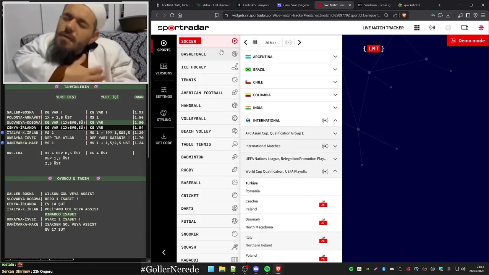Expand the Argentina category

pyautogui.click(x=291, y=57)
